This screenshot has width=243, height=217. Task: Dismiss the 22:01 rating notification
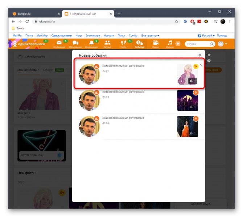point(201,65)
